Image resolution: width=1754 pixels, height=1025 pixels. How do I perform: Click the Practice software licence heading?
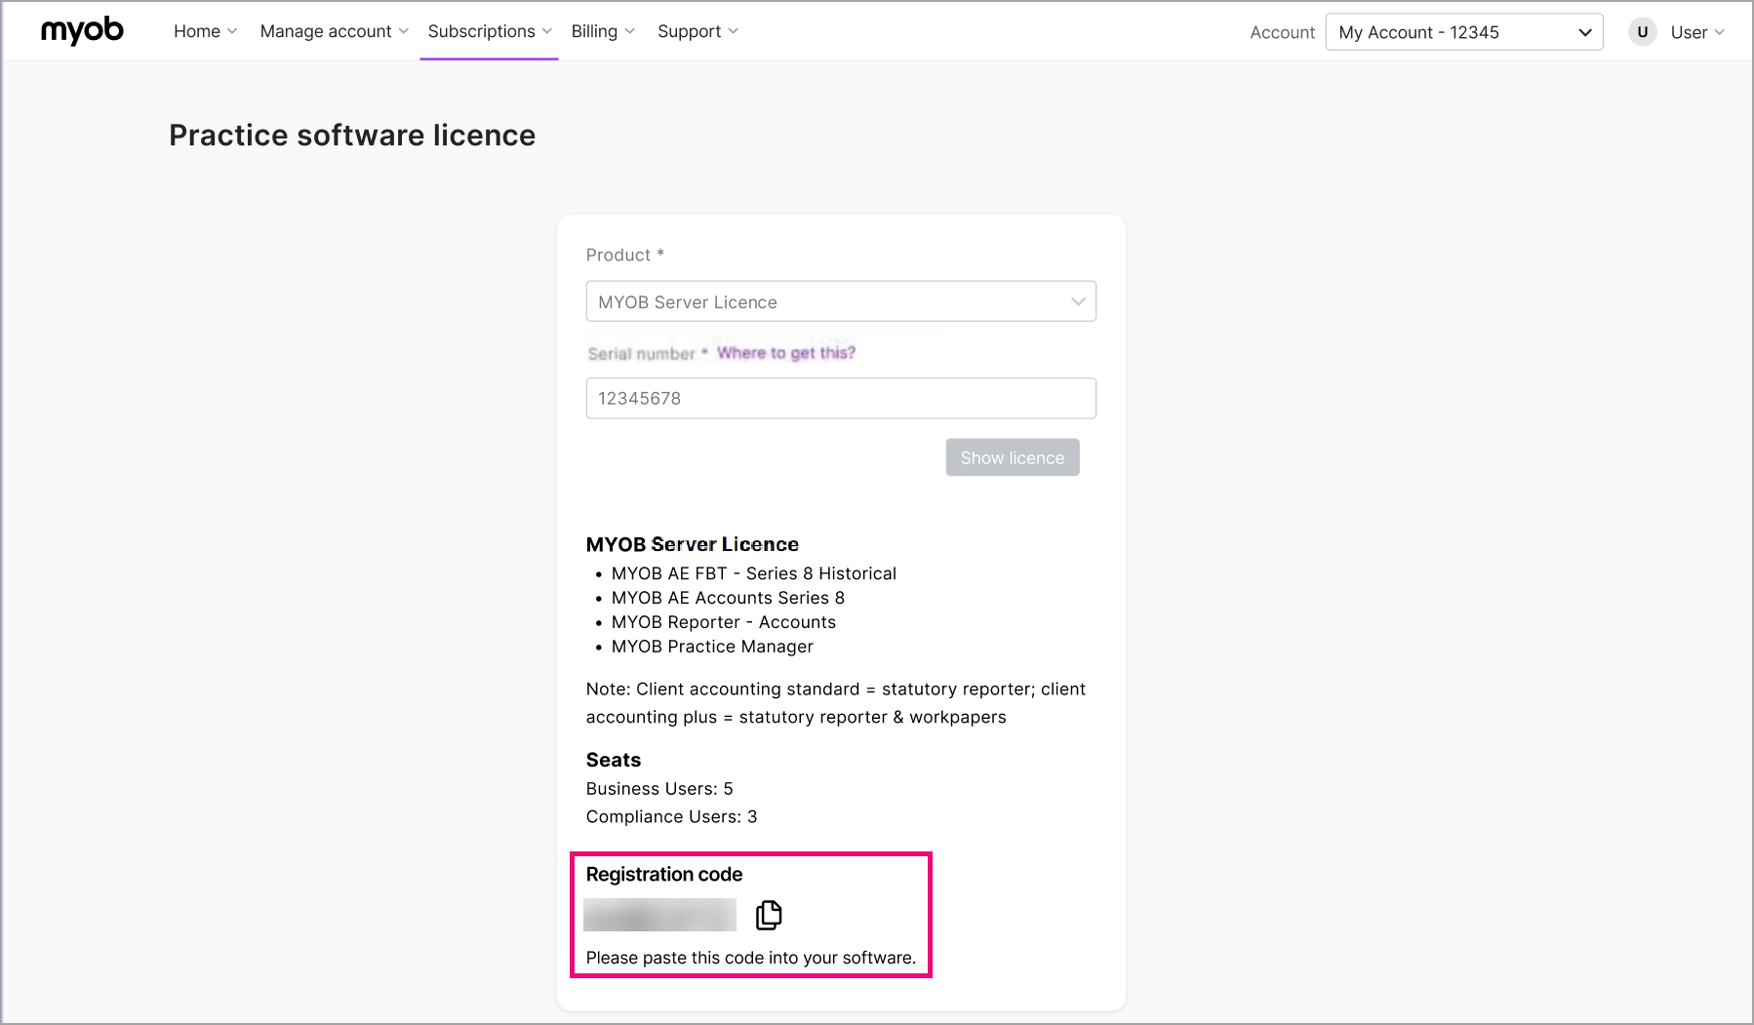(x=352, y=135)
